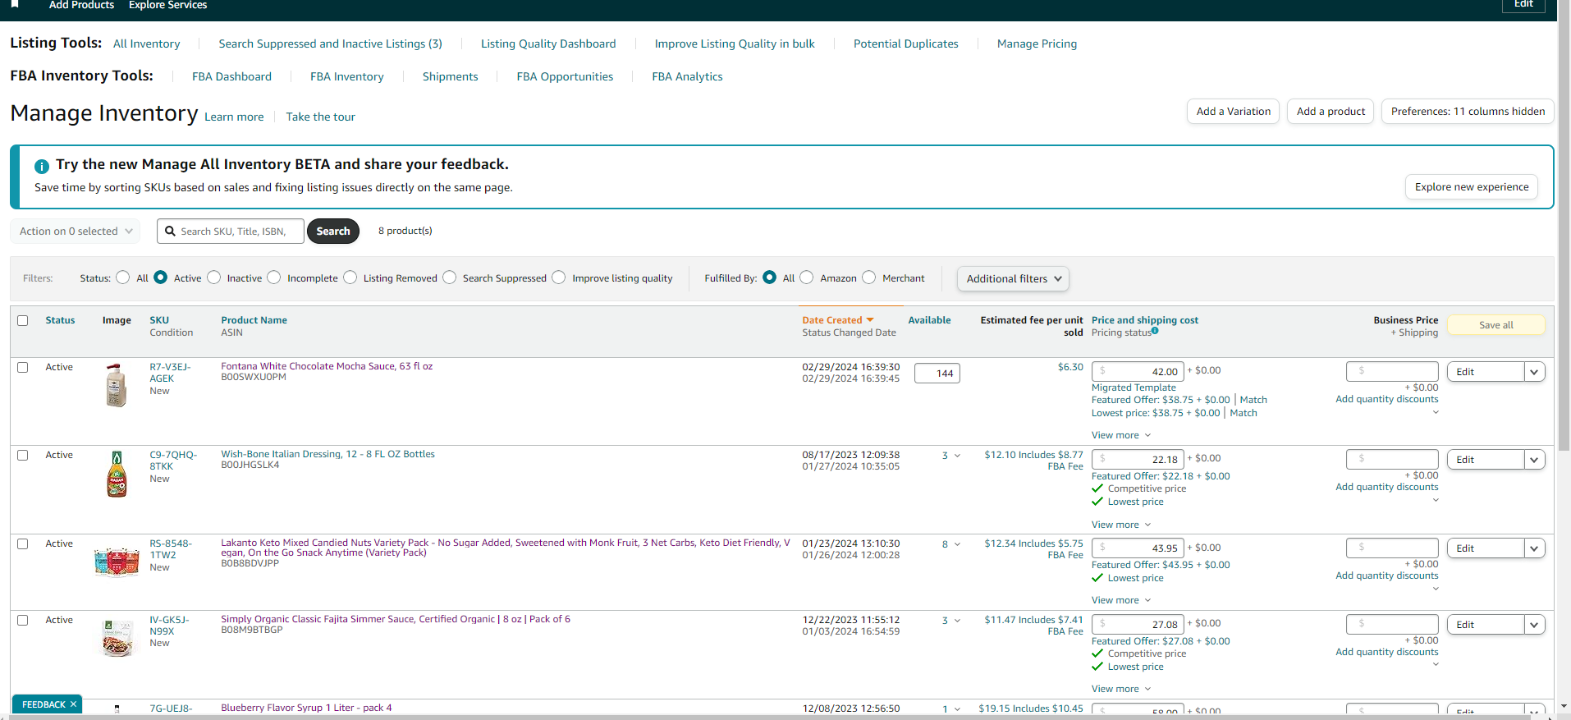Open the Wish-Bone Italian Dressing product image

(x=117, y=474)
